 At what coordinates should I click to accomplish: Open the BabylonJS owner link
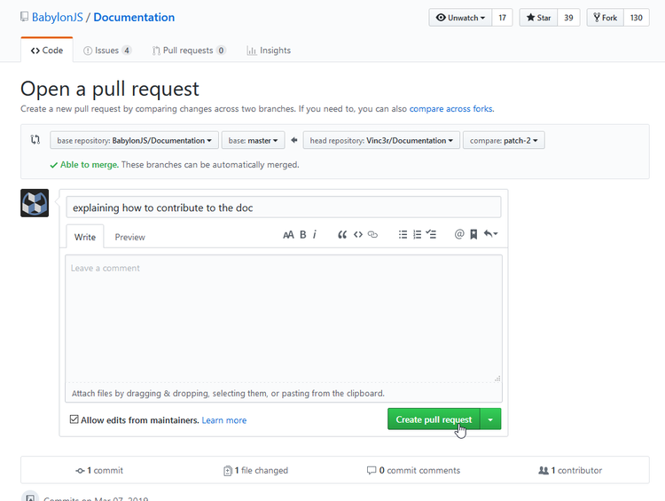tap(58, 18)
